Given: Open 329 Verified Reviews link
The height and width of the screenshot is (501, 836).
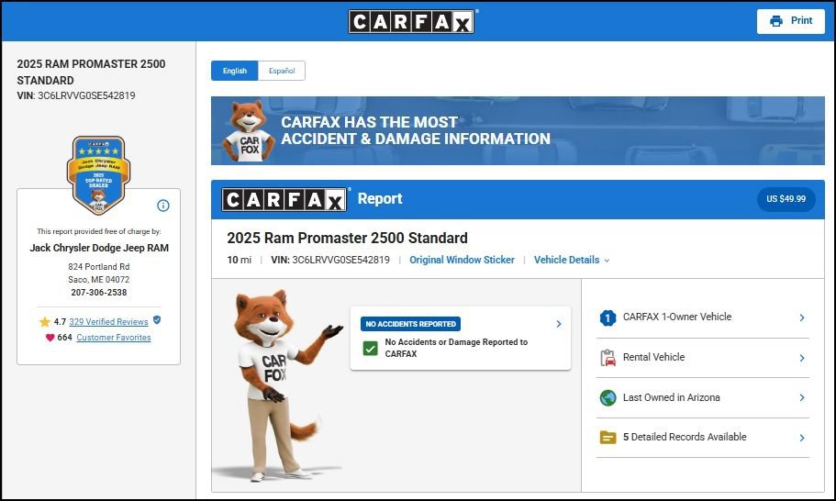Looking at the screenshot, I should coord(109,322).
